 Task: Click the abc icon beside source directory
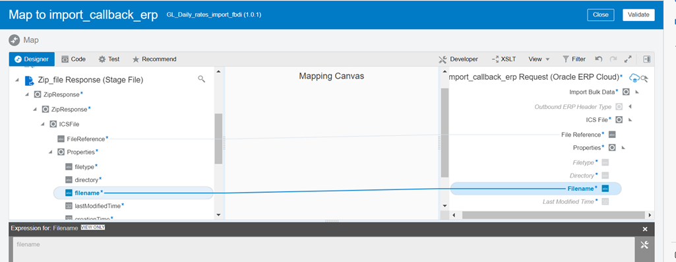click(69, 180)
